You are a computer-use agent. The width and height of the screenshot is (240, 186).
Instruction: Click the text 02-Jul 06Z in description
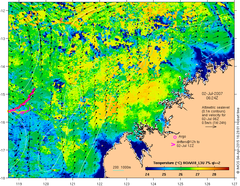(211, 119)
